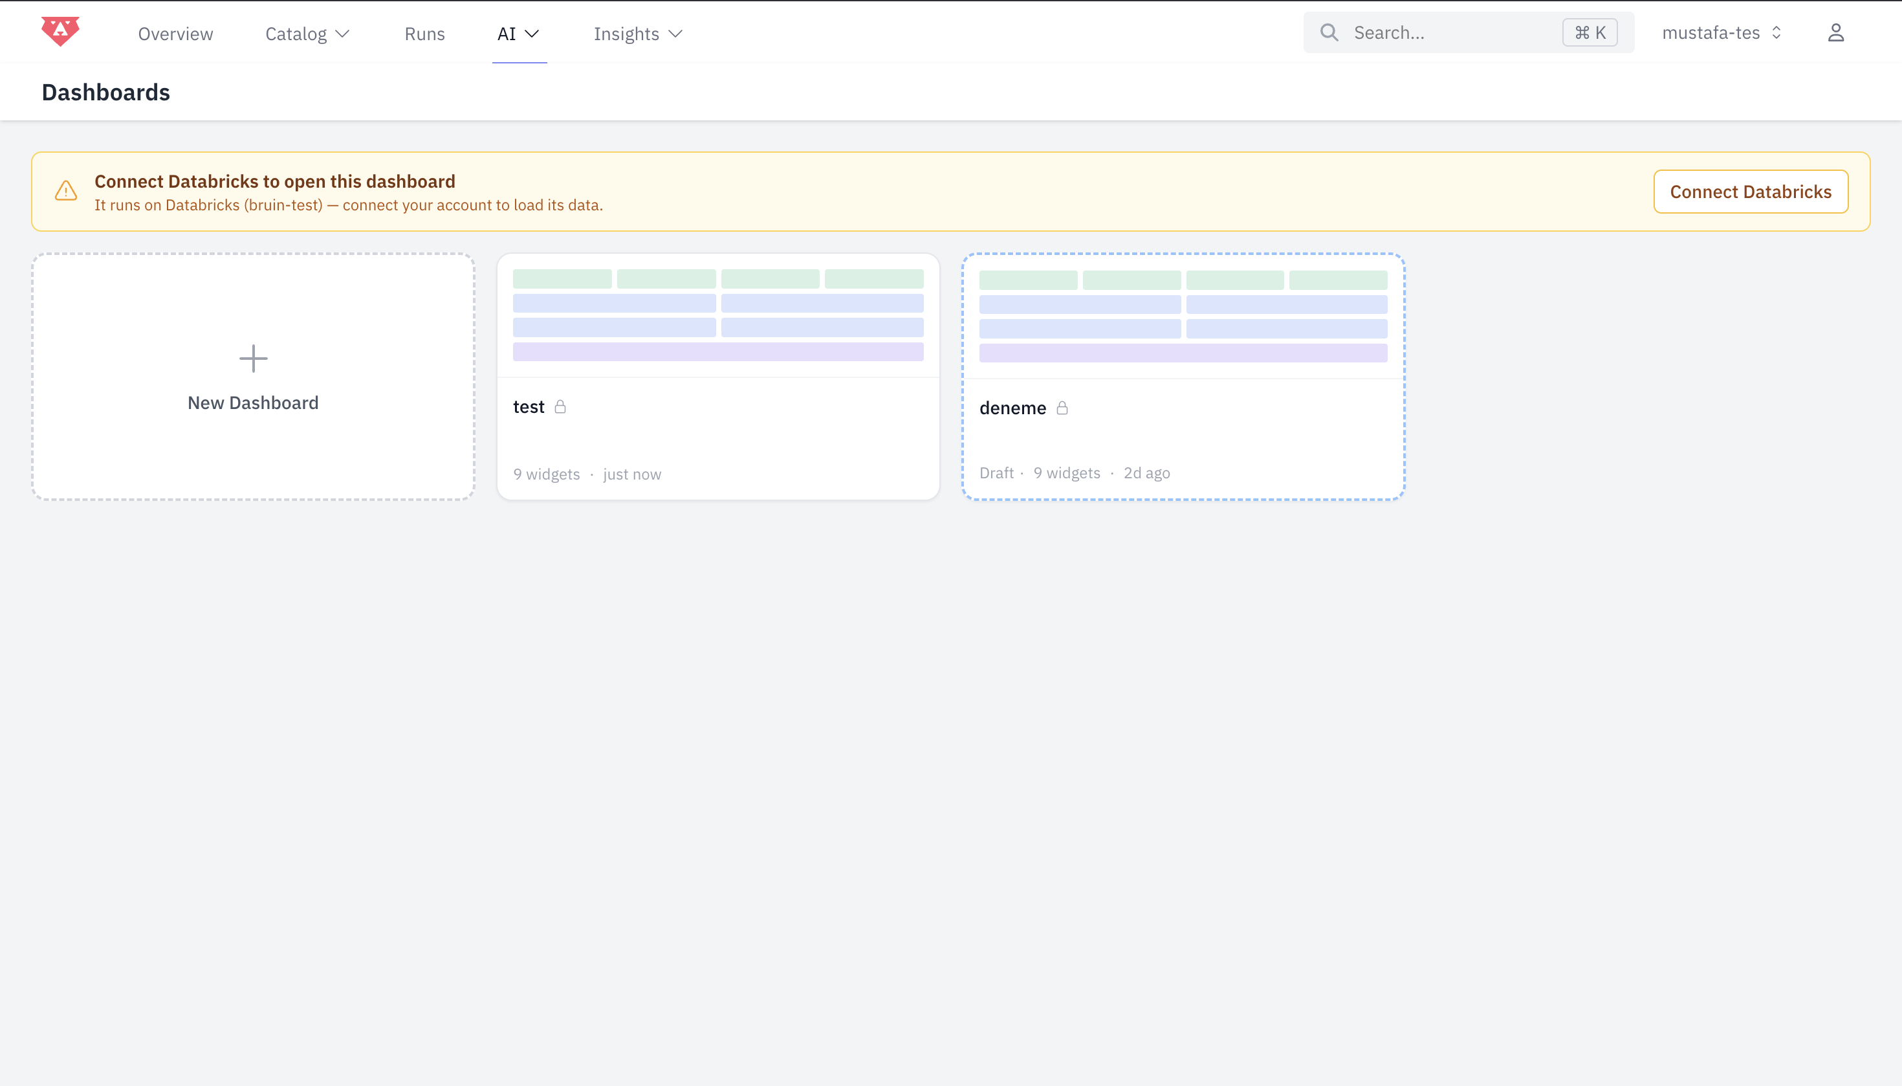The width and height of the screenshot is (1902, 1086).
Task: Click the ⌘ K shortcut badge
Action: 1590,33
